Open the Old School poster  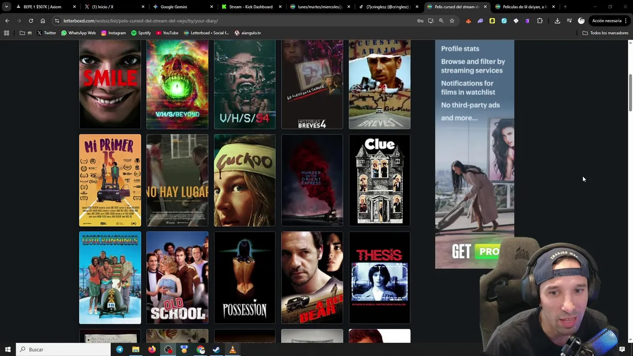coord(178,277)
